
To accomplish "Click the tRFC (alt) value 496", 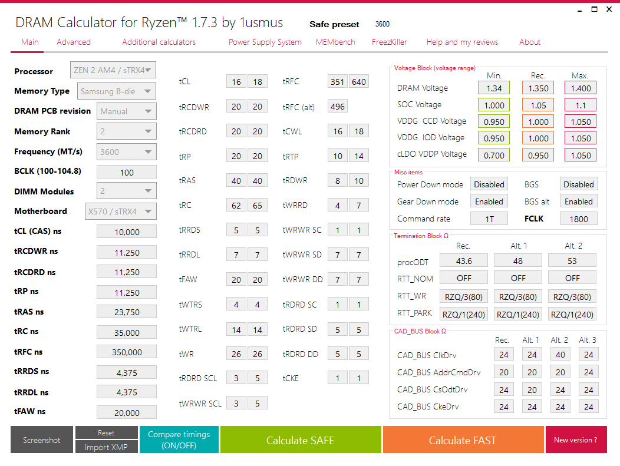I will tap(338, 106).
